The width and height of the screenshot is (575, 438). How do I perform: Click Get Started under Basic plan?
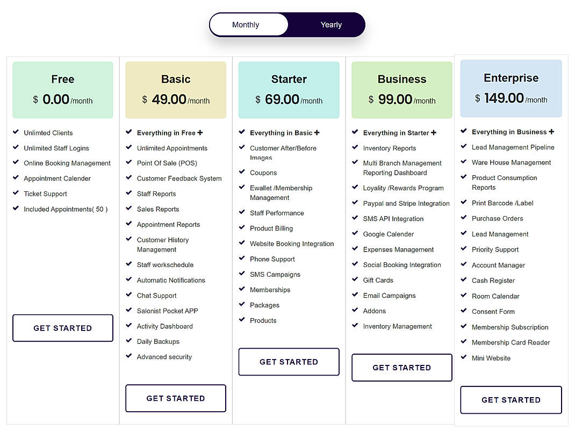[176, 398]
